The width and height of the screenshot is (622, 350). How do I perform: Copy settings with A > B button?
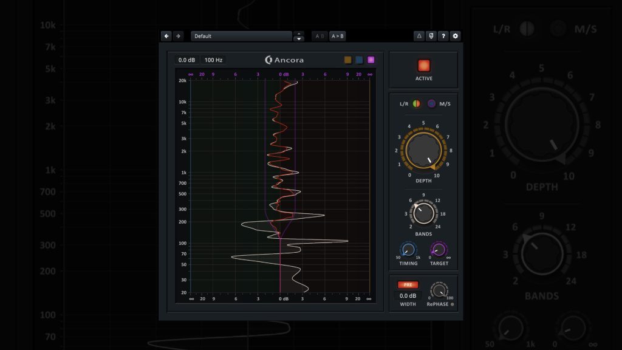tap(337, 36)
